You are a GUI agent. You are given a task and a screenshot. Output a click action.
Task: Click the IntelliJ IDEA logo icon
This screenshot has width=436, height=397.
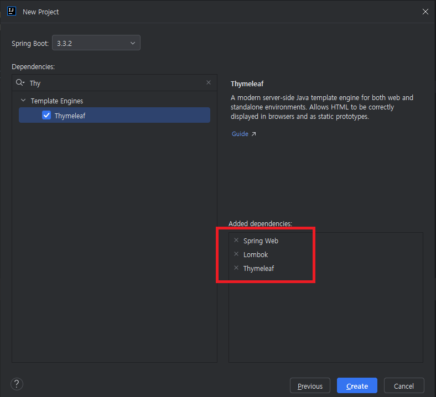(12, 12)
